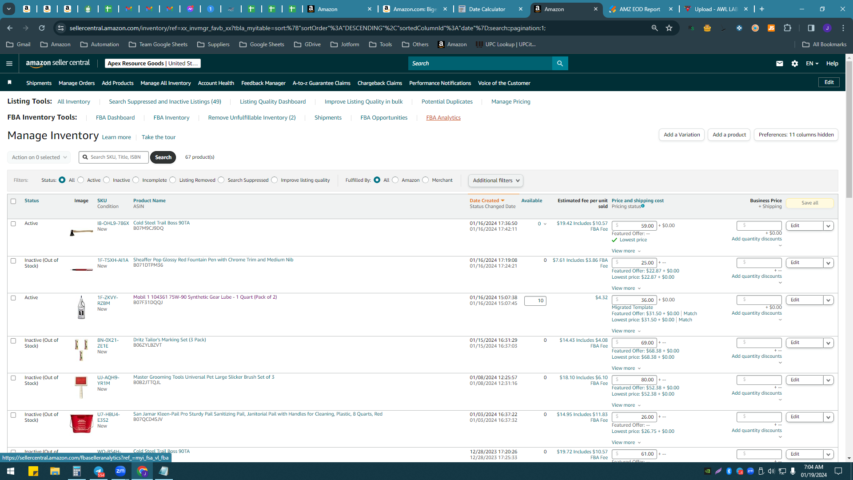853x480 pixels.
Task: Select the checkbox for SKU I8-OHL9-786X
Action: [x=13, y=224]
